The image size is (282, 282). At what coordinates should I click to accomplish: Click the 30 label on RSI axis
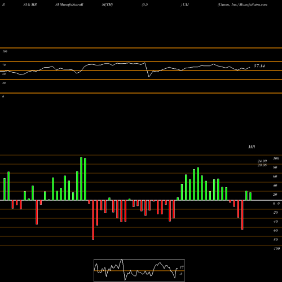tap(4, 83)
